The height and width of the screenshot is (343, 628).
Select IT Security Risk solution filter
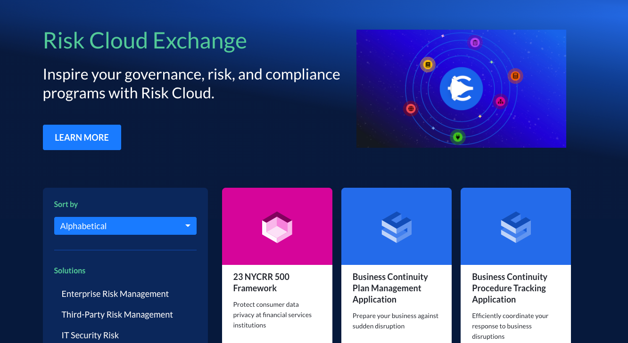[90, 335]
